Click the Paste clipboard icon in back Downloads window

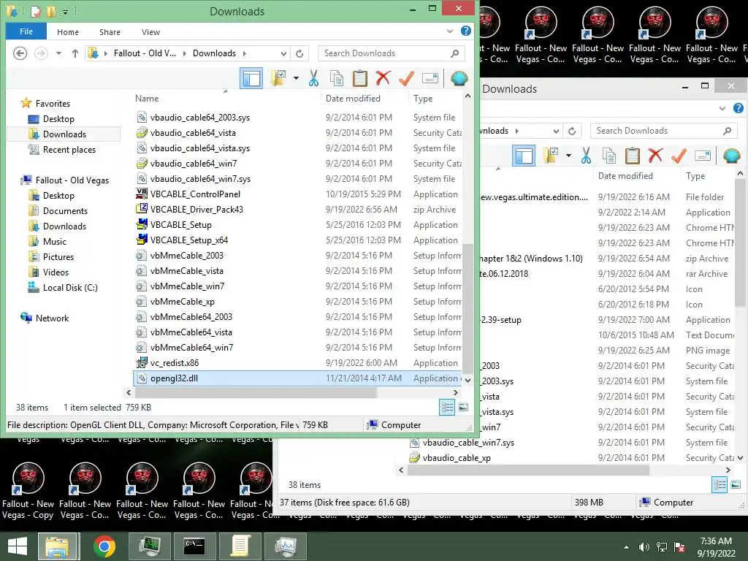632,156
